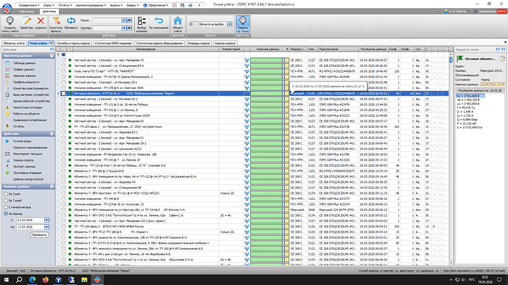
Task: Click the Обновить refresh icon
Action: [x=71, y=24]
